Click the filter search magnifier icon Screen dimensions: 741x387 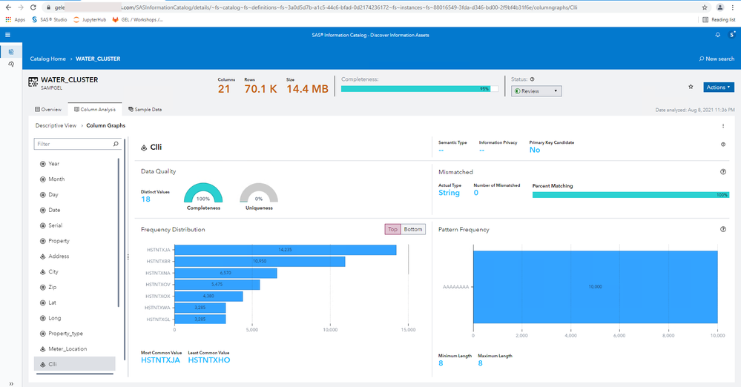coord(115,144)
